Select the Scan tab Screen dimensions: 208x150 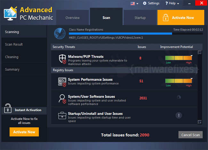point(106,16)
